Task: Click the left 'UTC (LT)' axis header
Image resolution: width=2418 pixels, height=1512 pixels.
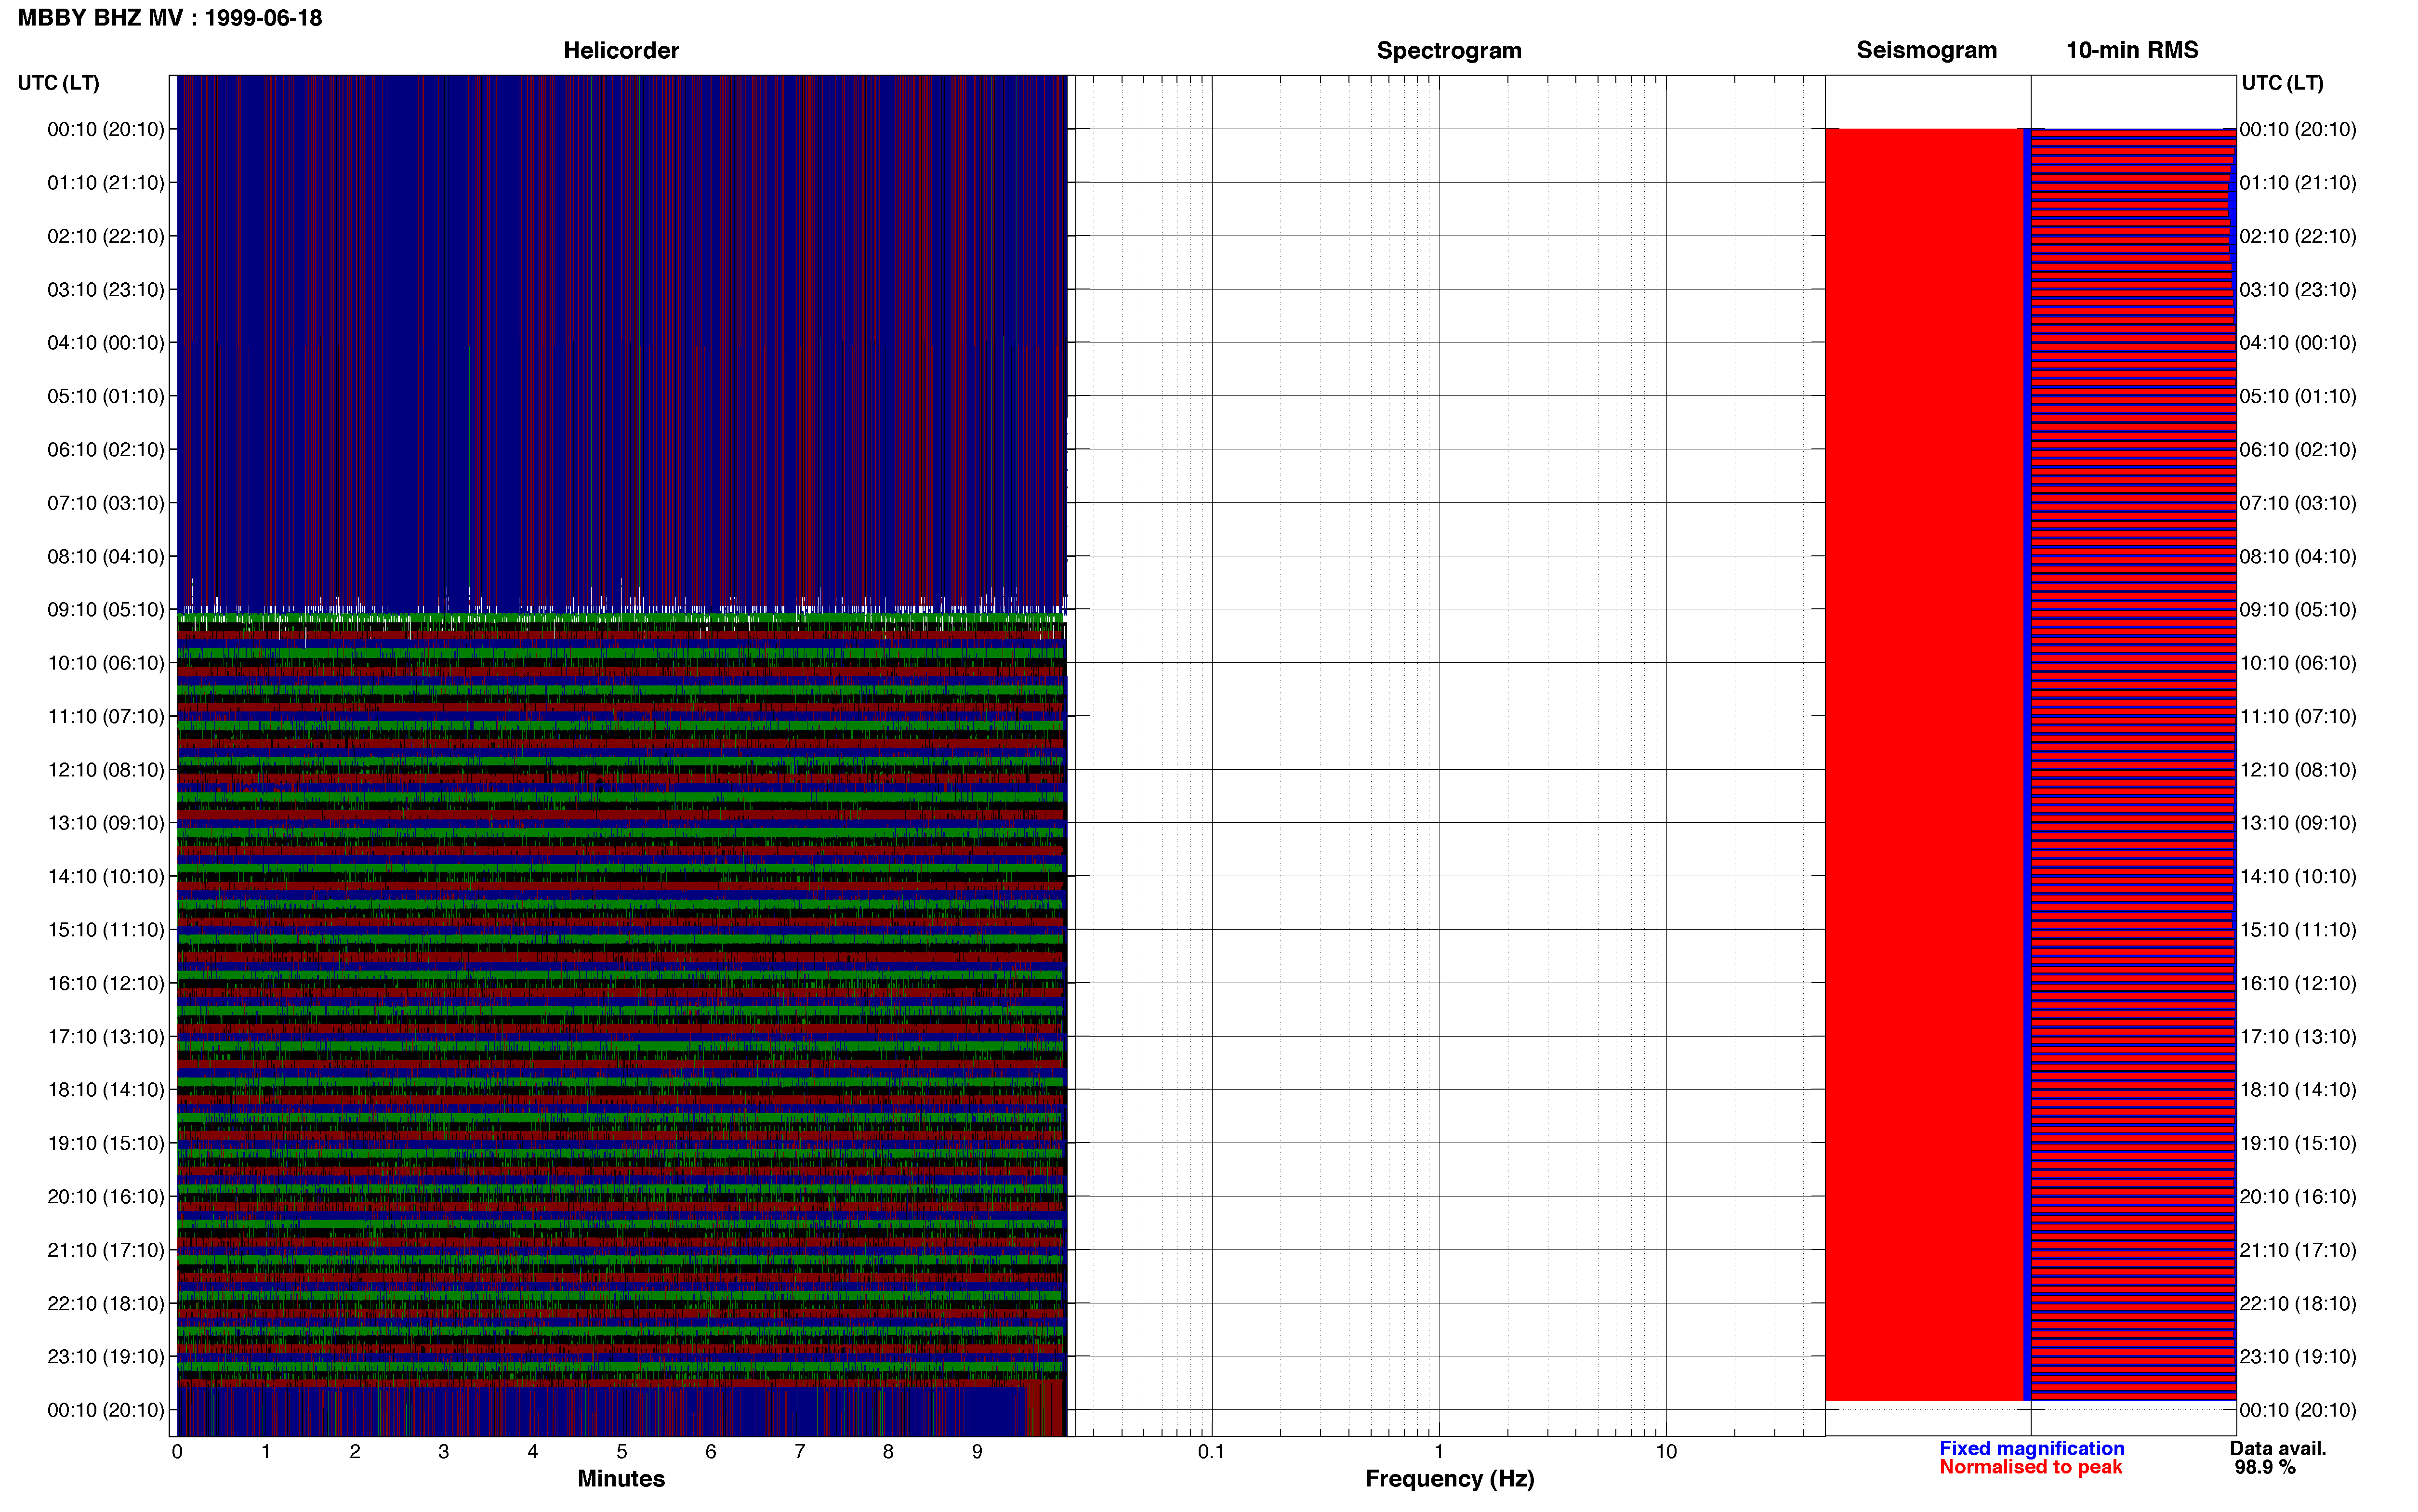Action: click(x=58, y=83)
